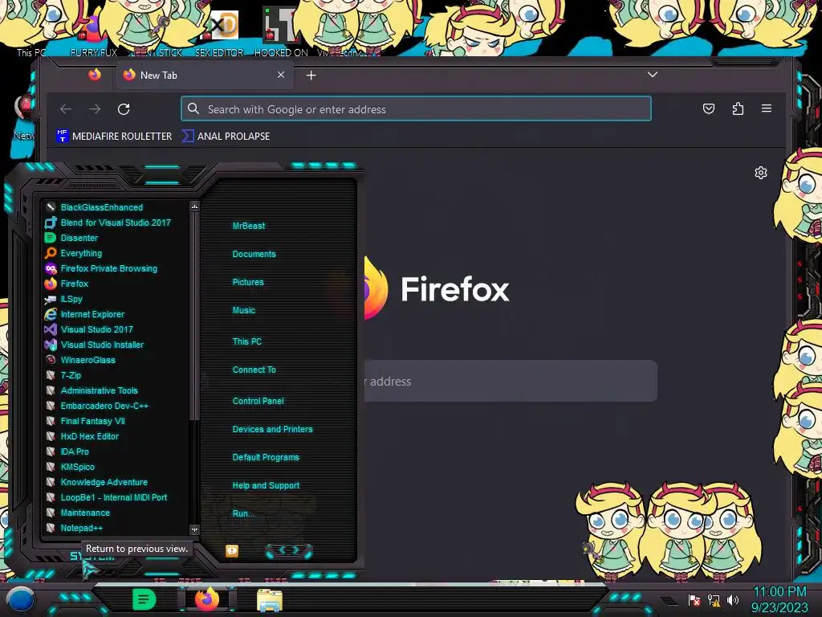822x617 pixels.
Task: Open Firefox application hamburger menu
Action: [x=767, y=108]
